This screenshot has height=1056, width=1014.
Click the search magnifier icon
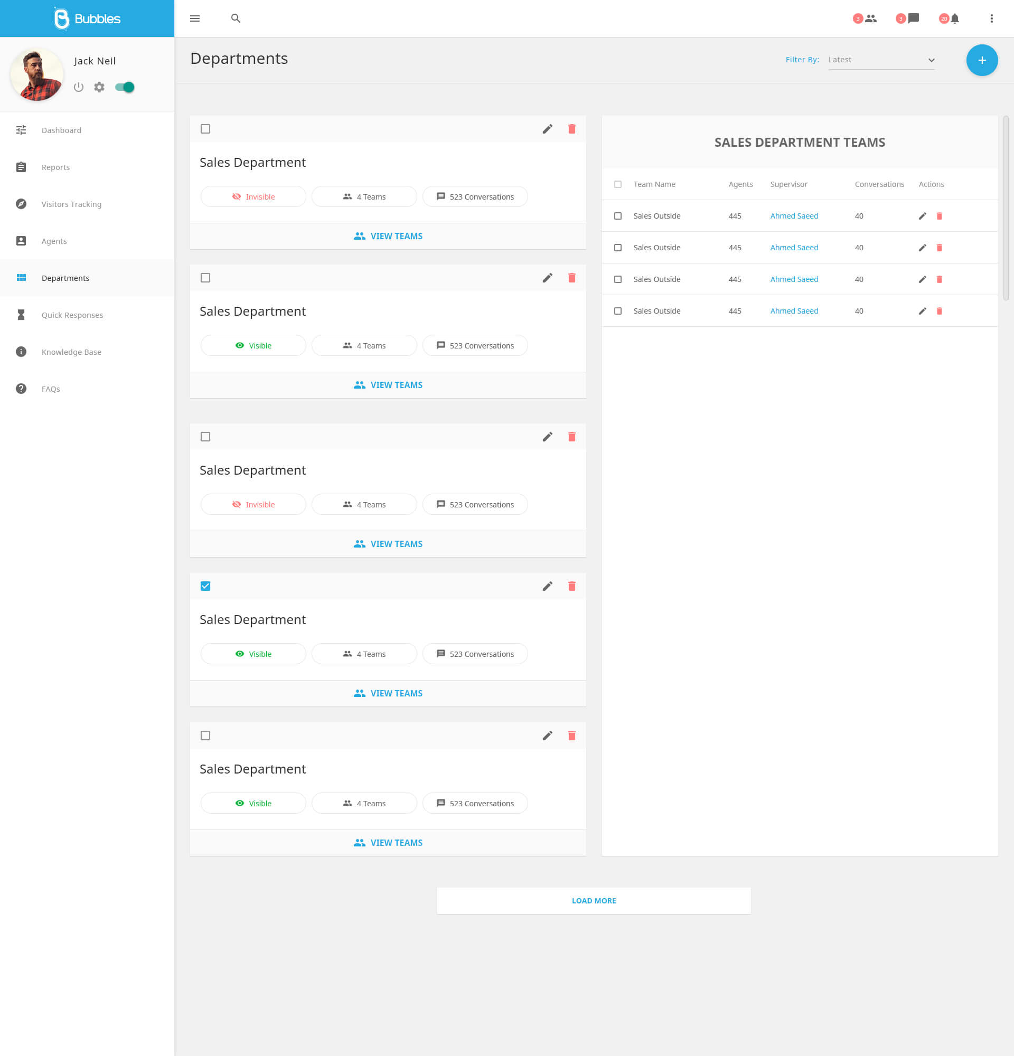coord(236,18)
